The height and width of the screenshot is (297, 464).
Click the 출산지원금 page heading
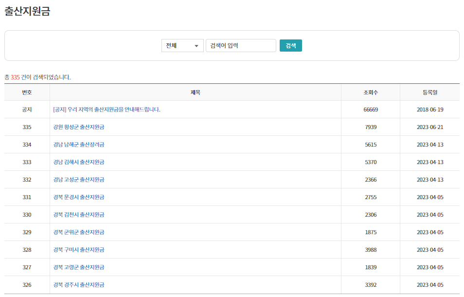27,11
